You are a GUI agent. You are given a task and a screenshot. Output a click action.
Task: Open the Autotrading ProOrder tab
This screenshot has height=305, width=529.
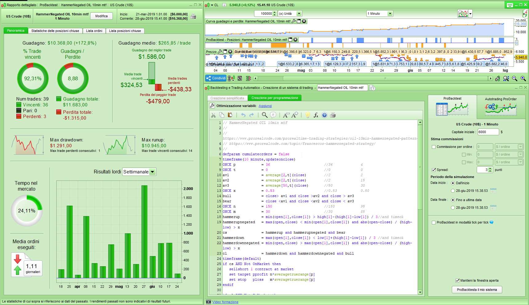pos(500,106)
